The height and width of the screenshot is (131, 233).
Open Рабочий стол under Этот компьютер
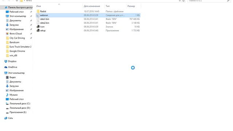tap(16, 99)
